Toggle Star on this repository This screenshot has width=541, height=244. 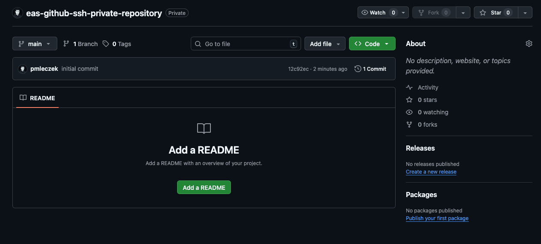pyautogui.click(x=496, y=13)
